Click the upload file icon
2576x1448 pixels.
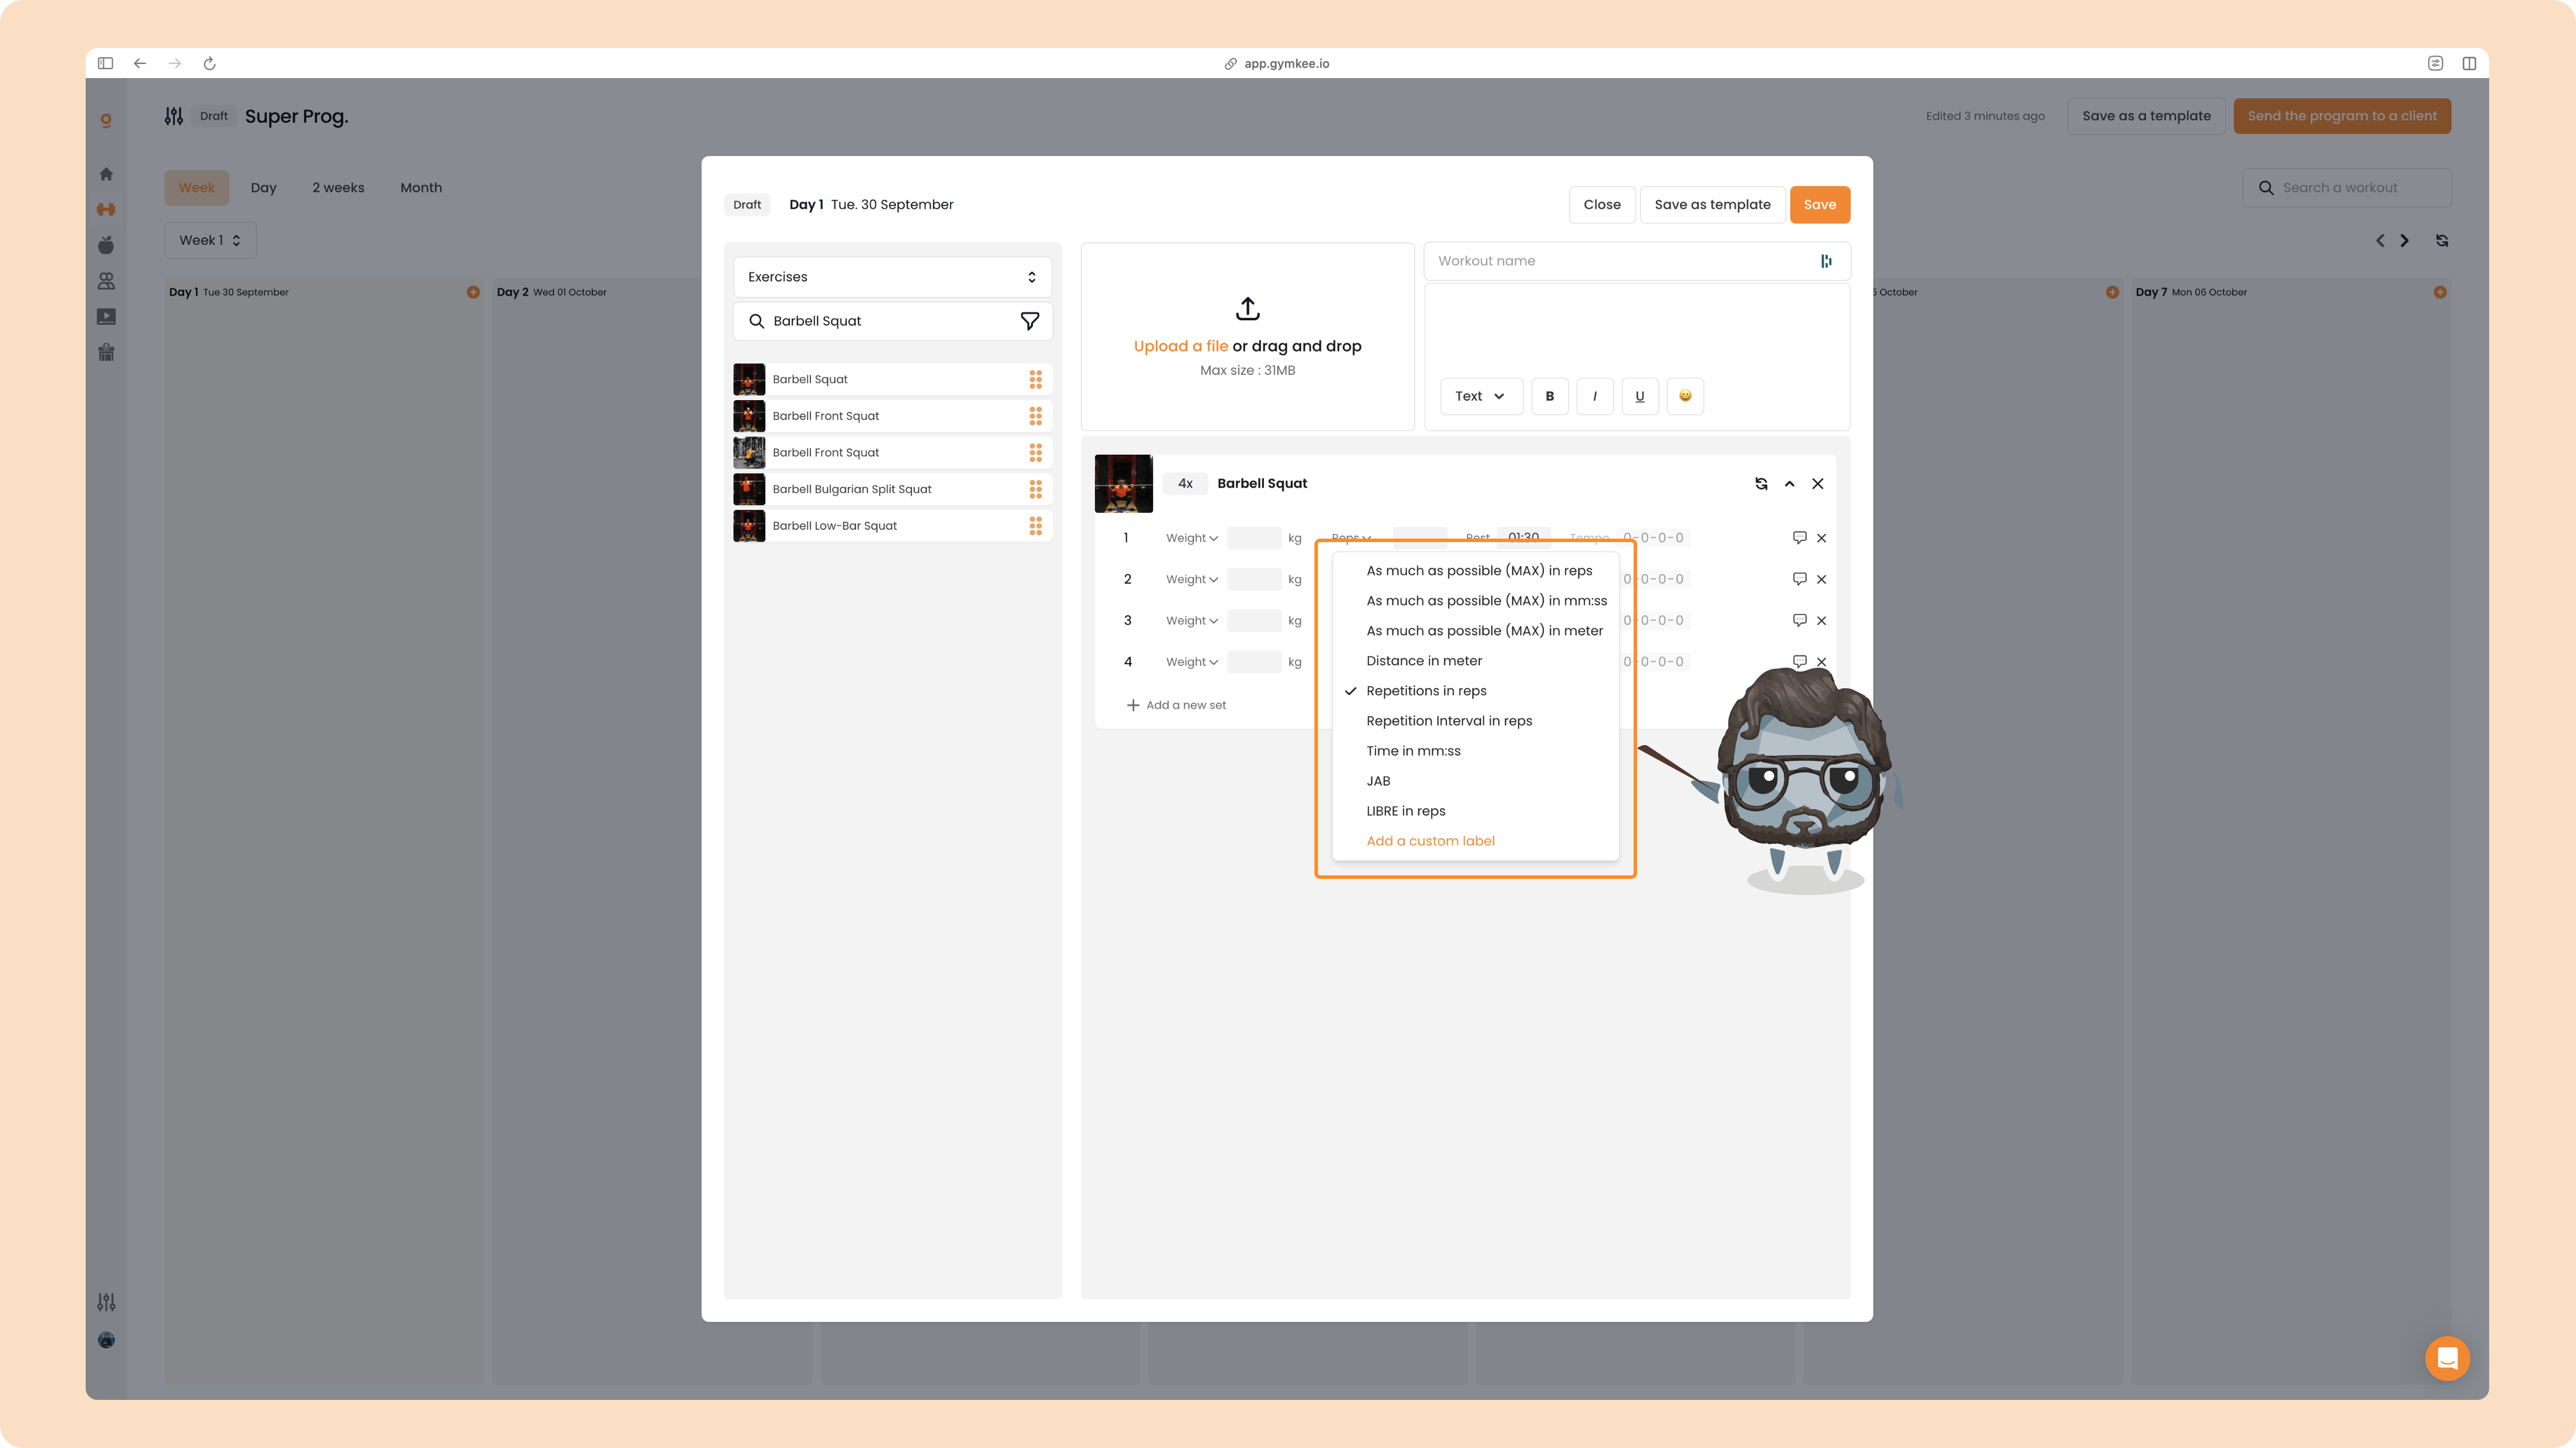click(x=1247, y=308)
